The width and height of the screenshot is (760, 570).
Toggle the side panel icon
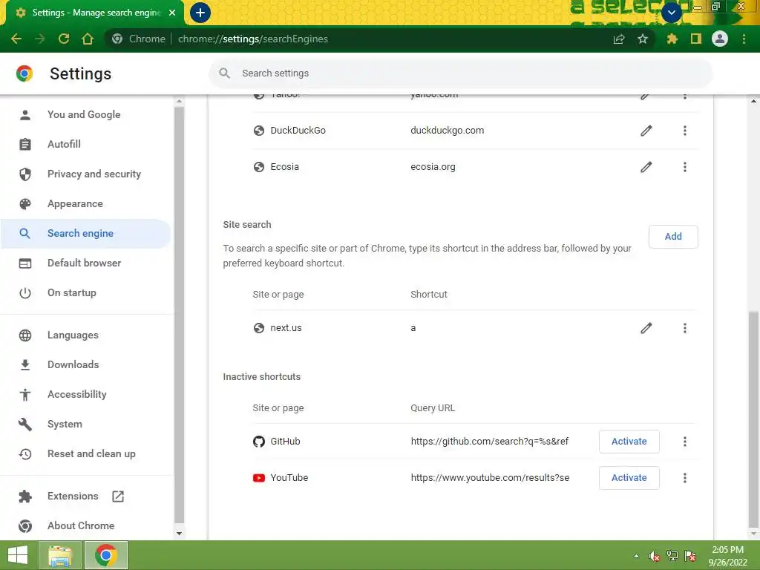(696, 39)
